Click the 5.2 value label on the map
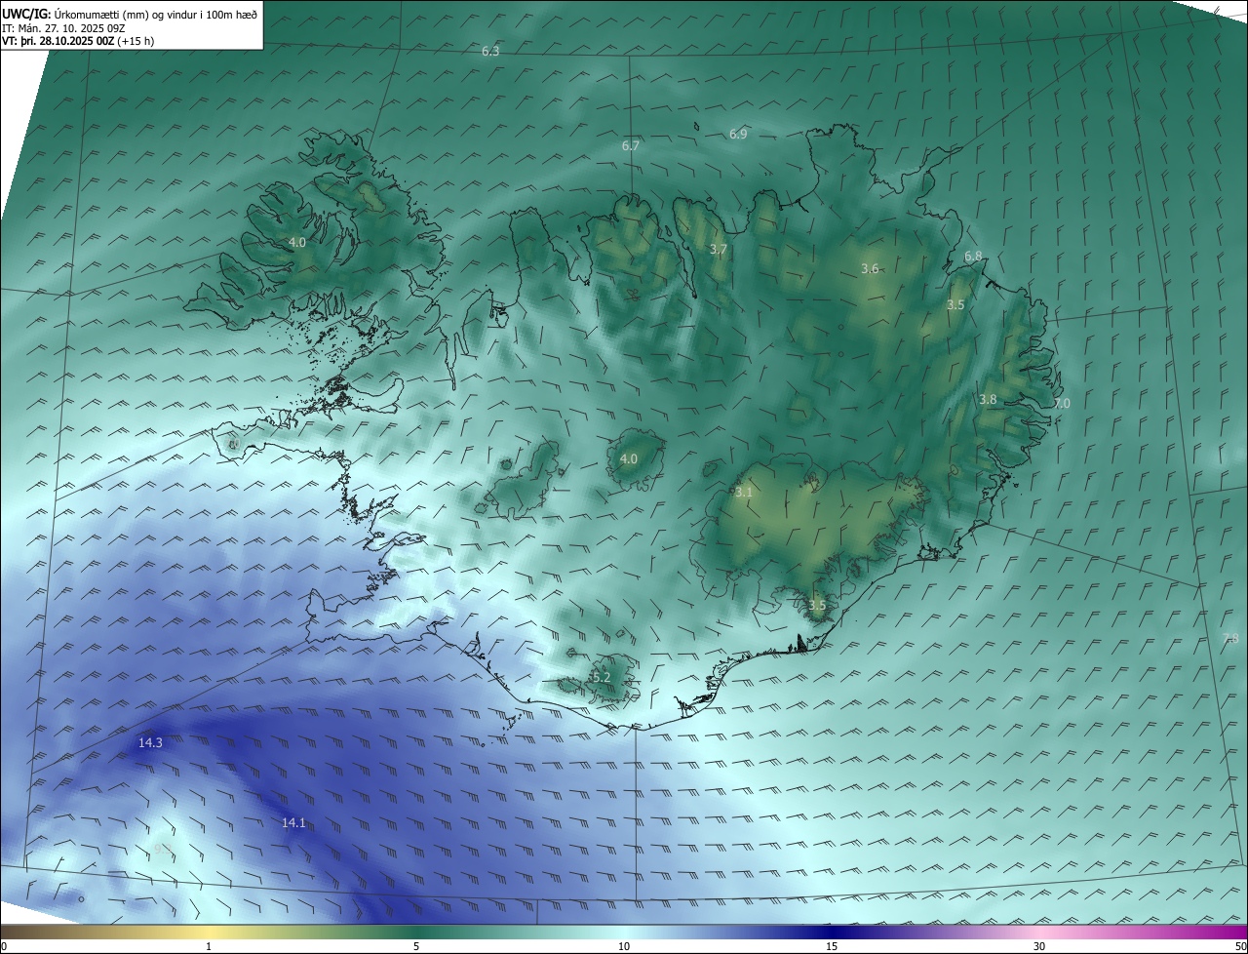Image resolution: width=1248 pixels, height=954 pixels. 601,677
